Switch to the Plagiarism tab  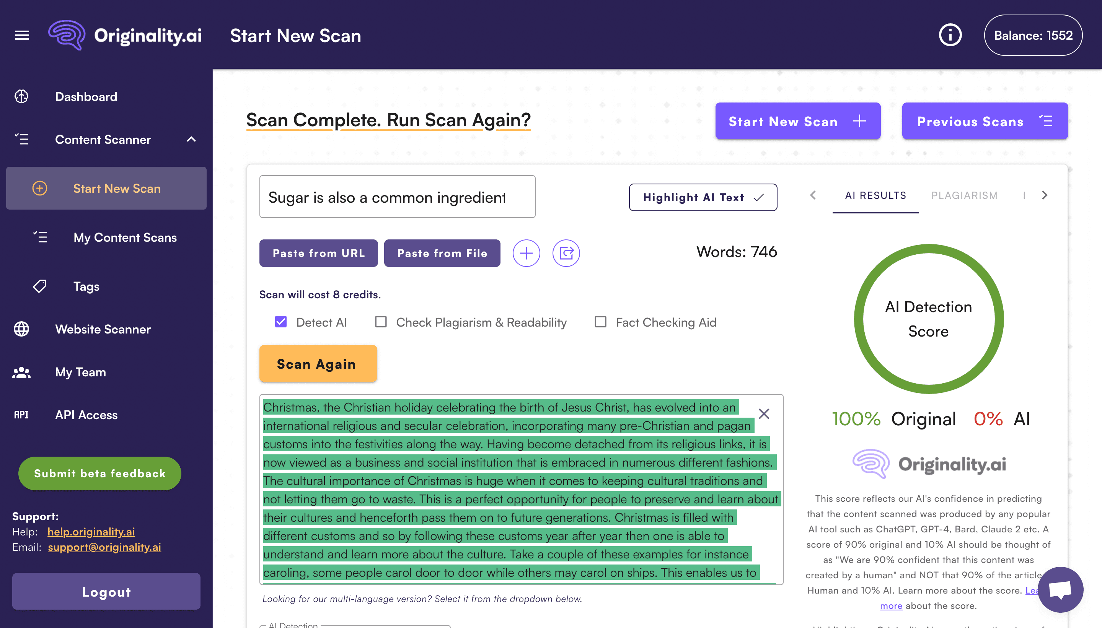click(x=964, y=195)
